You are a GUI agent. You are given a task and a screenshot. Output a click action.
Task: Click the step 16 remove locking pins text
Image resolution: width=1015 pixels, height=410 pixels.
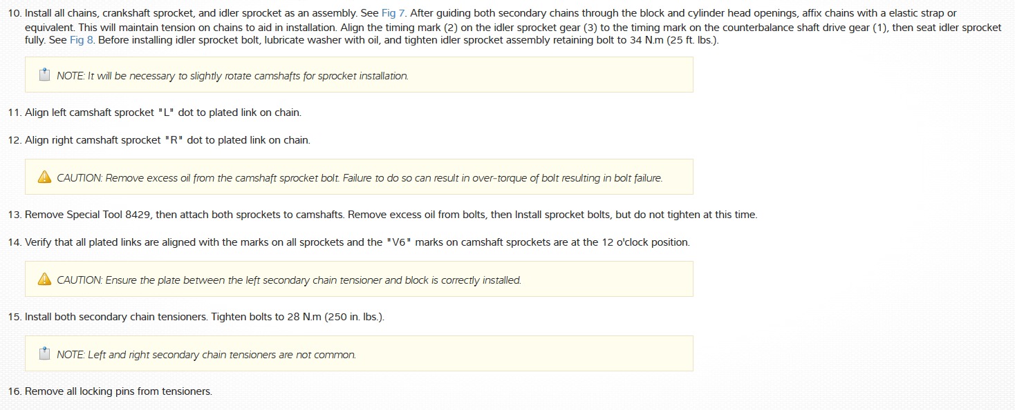118,391
